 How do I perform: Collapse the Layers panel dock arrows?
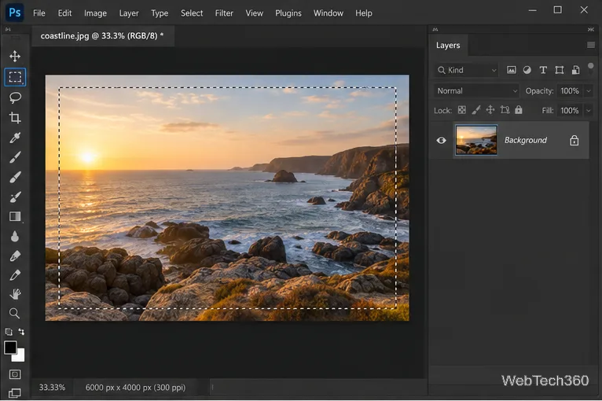590,29
